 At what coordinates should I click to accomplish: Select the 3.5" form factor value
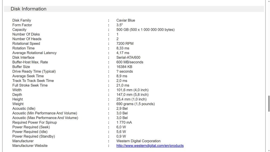120,25
